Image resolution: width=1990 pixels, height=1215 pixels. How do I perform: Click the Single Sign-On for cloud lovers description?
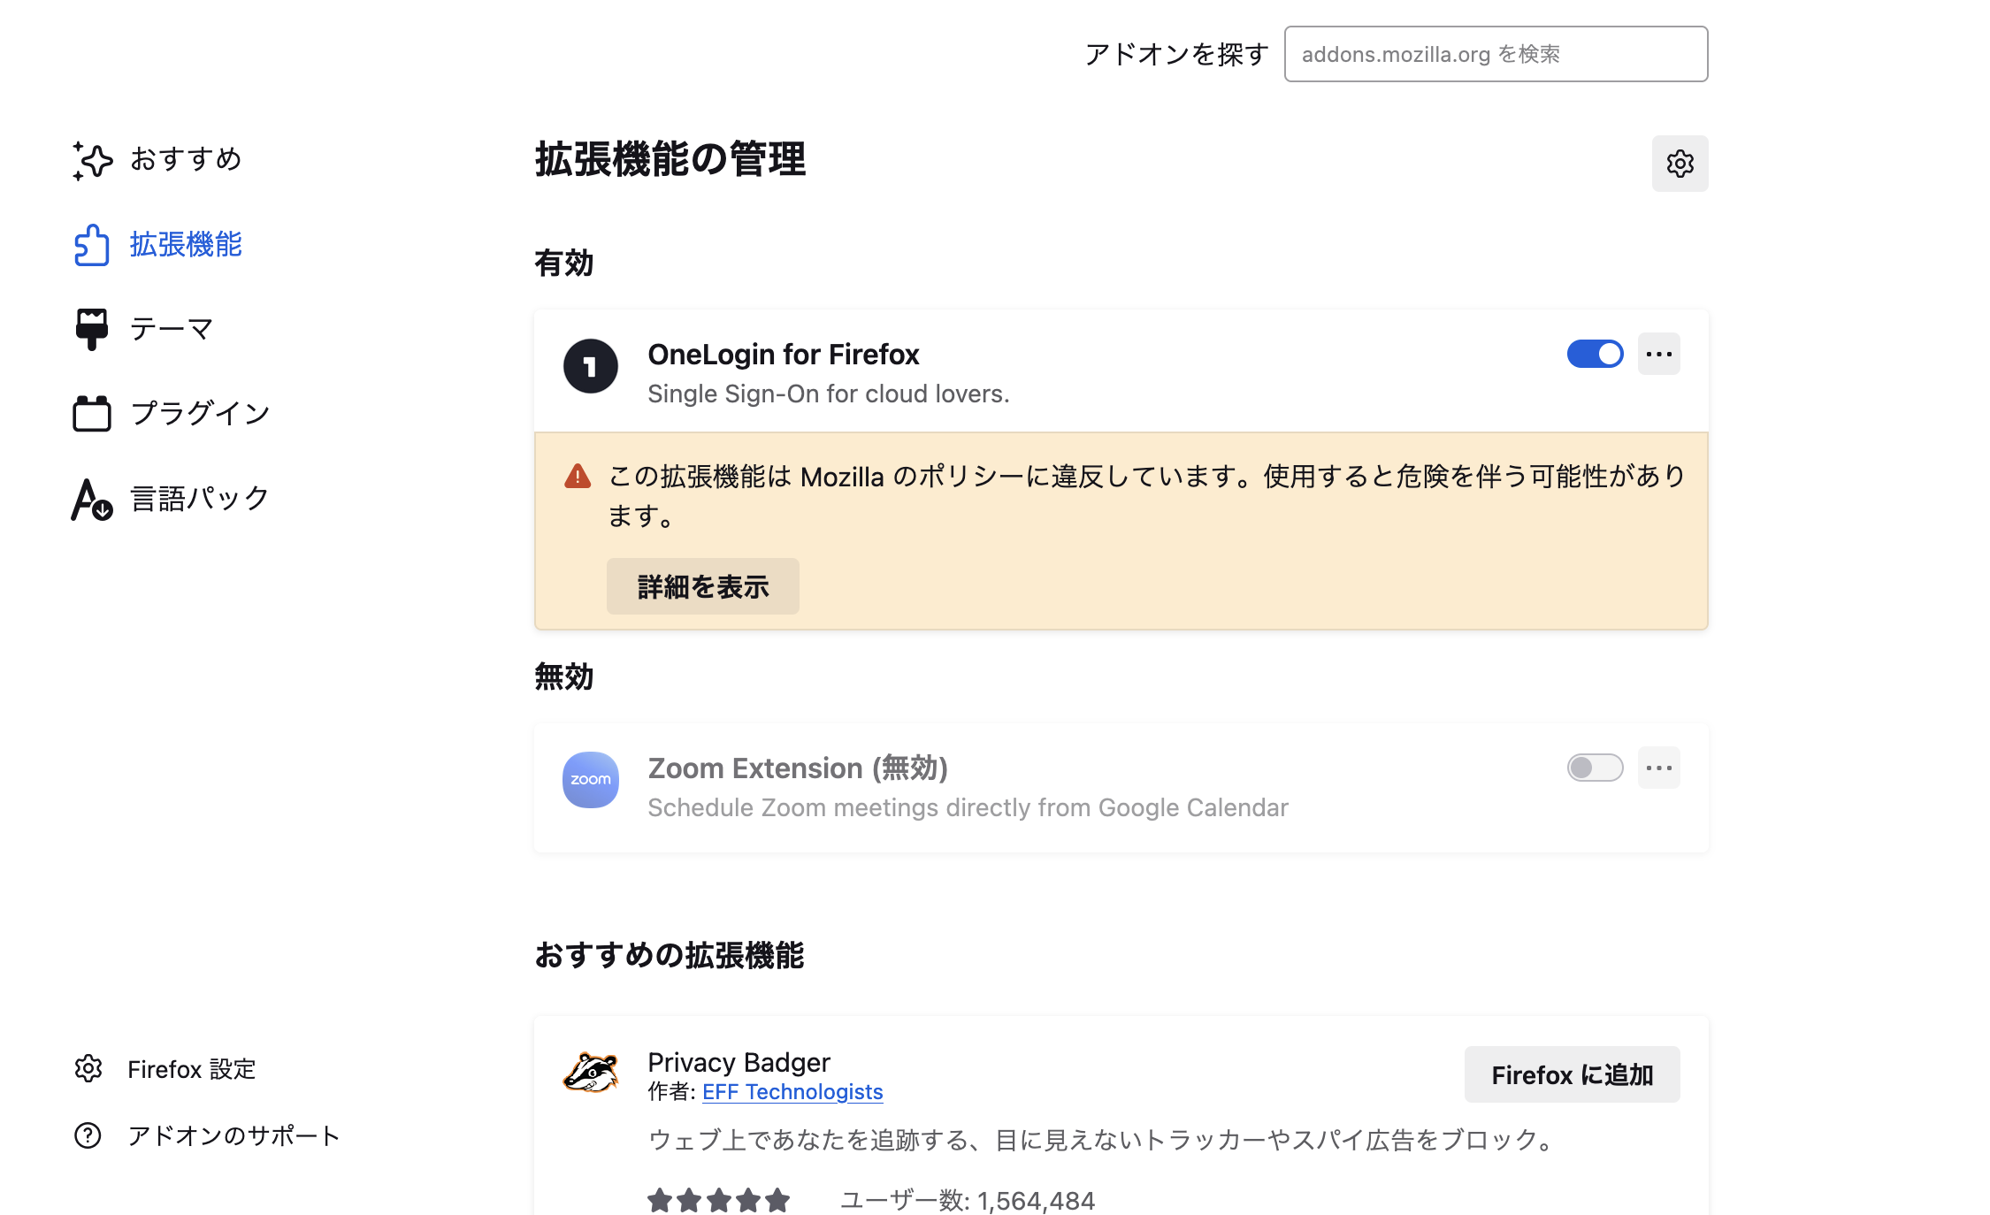(x=828, y=394)
